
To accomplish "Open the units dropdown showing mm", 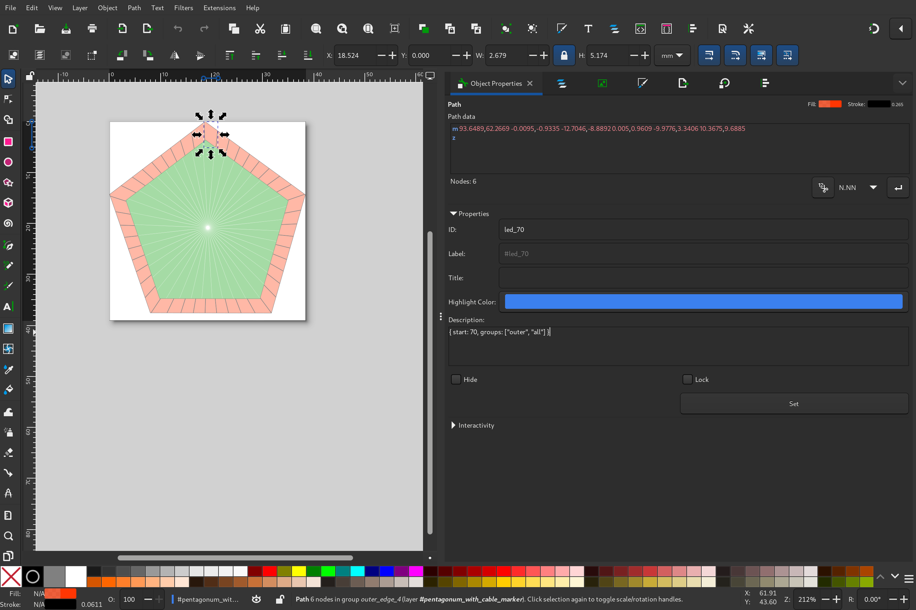I will pos(672,55).
